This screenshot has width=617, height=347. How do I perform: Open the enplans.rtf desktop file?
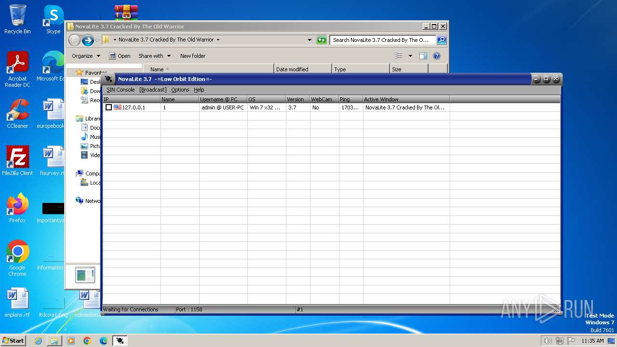(x=17, y=303)
